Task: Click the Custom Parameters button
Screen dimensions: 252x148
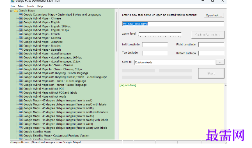Action: [x=208, y=35]
